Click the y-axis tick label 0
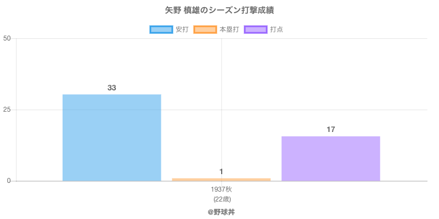The height and width of the screenshot is (219, 439). click(9, 181)
